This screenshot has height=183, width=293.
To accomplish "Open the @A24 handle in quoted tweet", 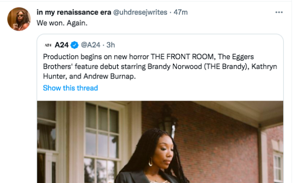I will (91, 45).
